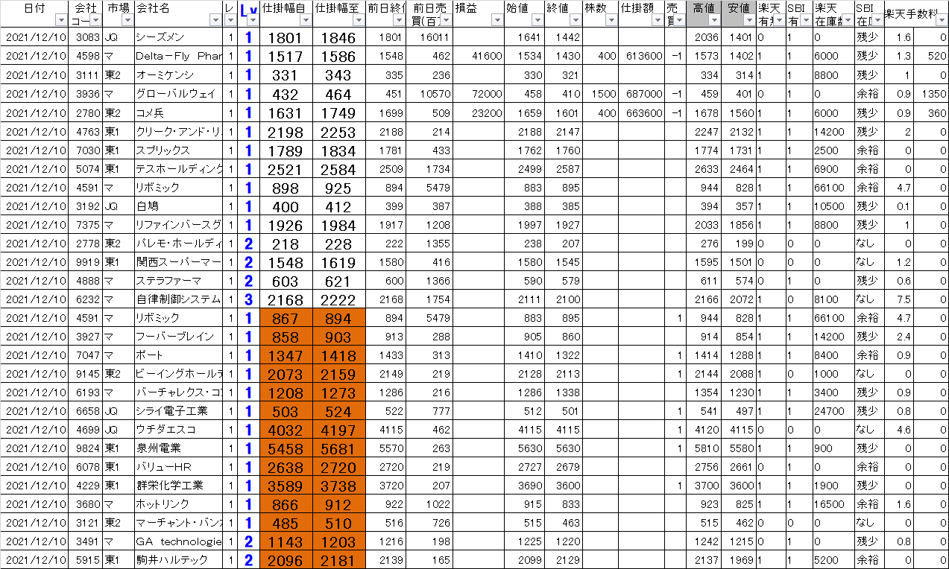The height and width of the screenshot is (569, 949).
Task: Select company name cell ポート
Action: (178, 355)
